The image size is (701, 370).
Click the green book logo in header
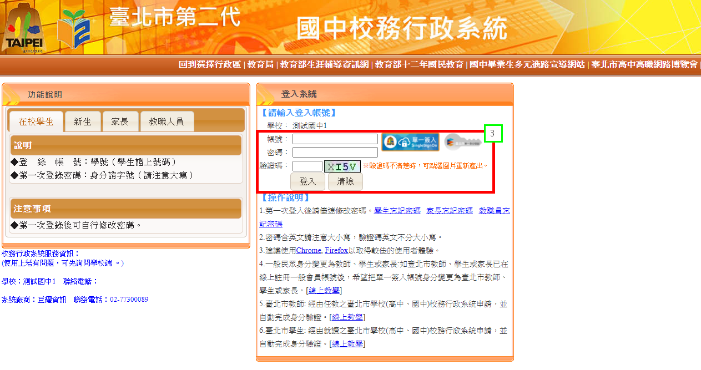[x=74, y=29]
